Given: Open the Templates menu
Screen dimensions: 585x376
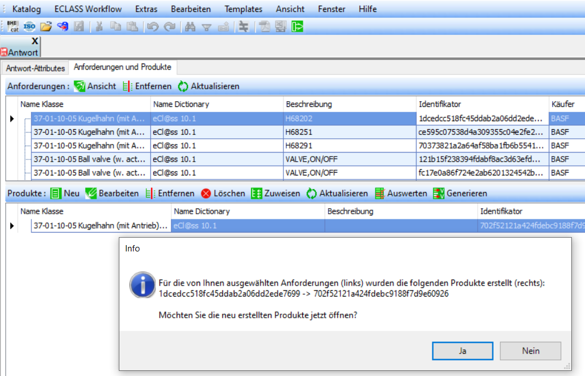Looking at the screenshot, I should coord(243,9).
